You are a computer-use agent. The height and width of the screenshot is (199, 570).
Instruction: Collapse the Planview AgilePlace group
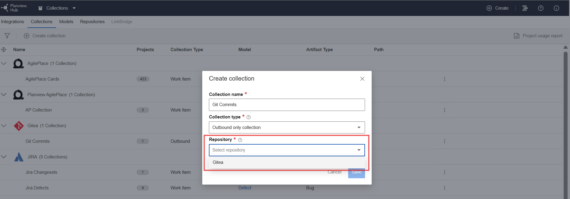4,95
